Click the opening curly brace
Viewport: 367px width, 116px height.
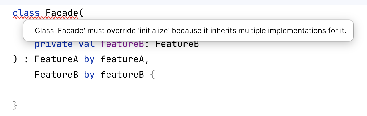pos(153,75)
